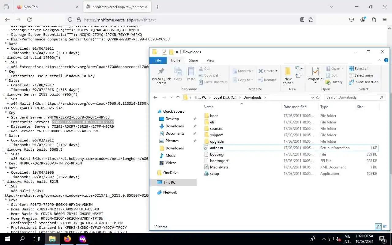Unpin Documents from Quick access
This screenshot has width=392, height=245.
pyautogui.click(x=195, y=134)
